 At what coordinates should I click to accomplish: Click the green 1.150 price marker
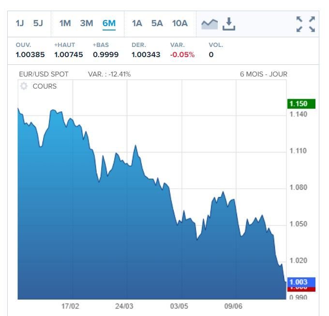(301, 104)
